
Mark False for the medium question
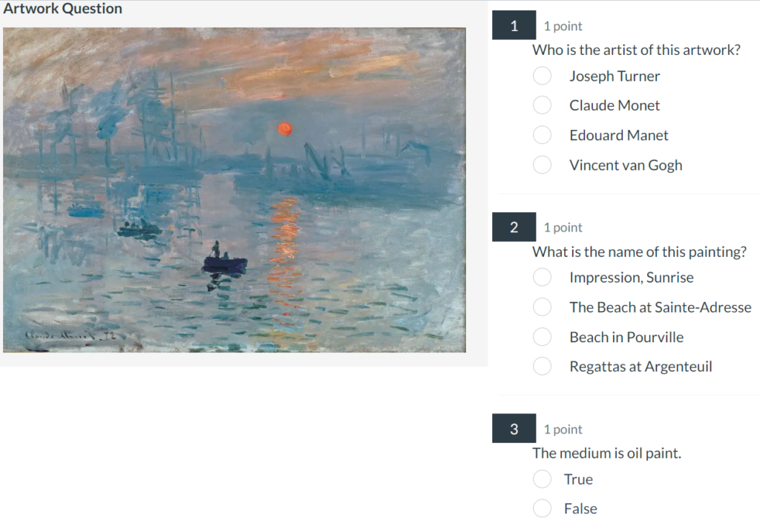[x=542, y=508]
